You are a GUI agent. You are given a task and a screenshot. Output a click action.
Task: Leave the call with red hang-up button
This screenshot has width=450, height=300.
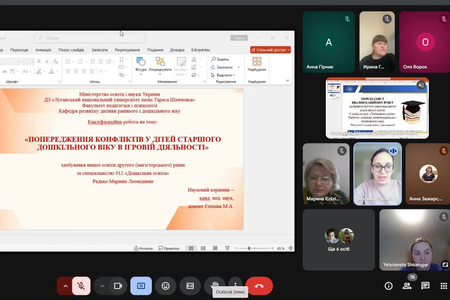pyautogui.click(x=259, y=286)
